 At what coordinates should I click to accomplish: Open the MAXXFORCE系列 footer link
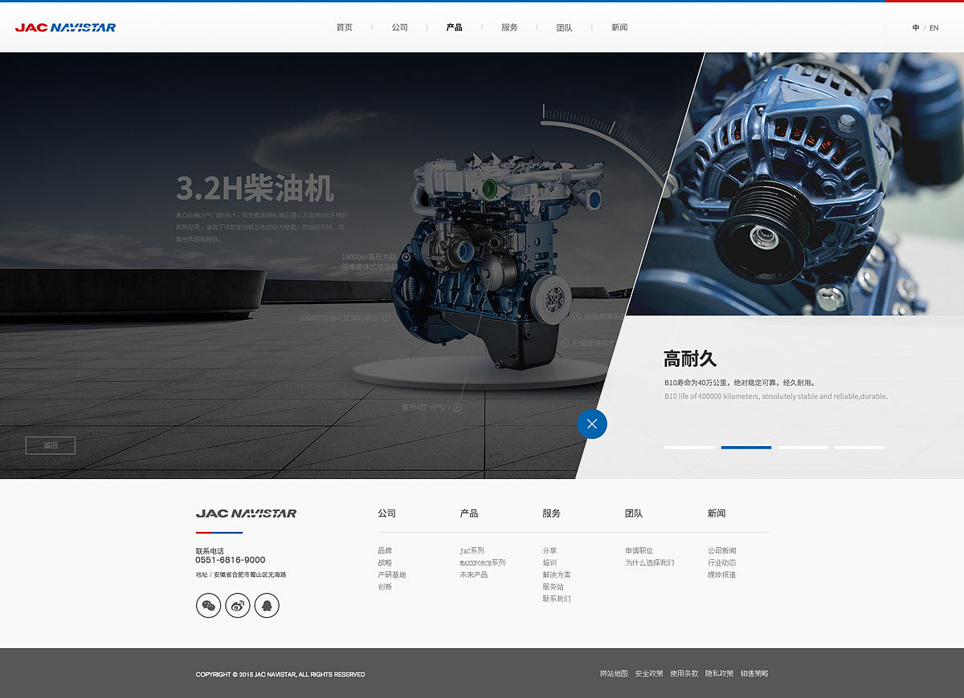[x=483, y=562]
